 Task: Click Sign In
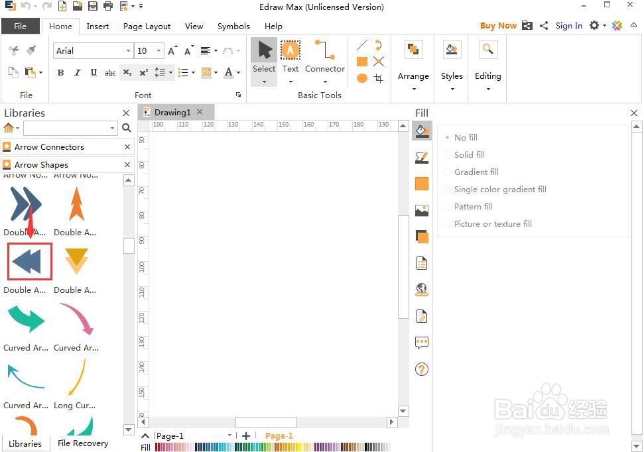click(x=568, y=25)
